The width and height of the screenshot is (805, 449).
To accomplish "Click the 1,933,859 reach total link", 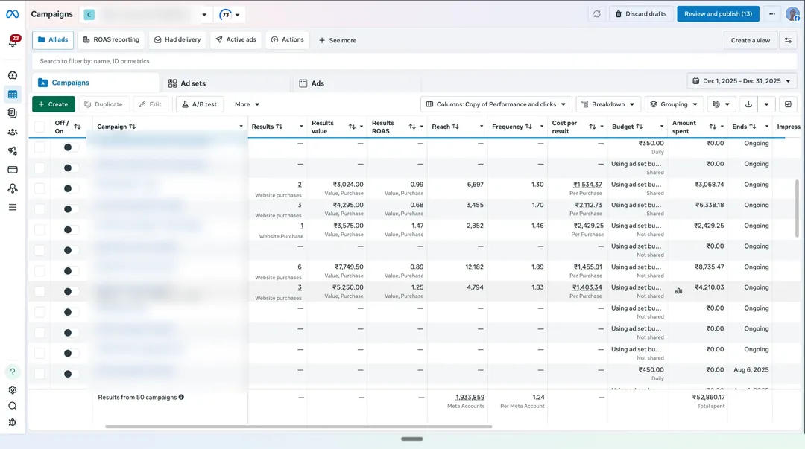I will tap(470, 397).
